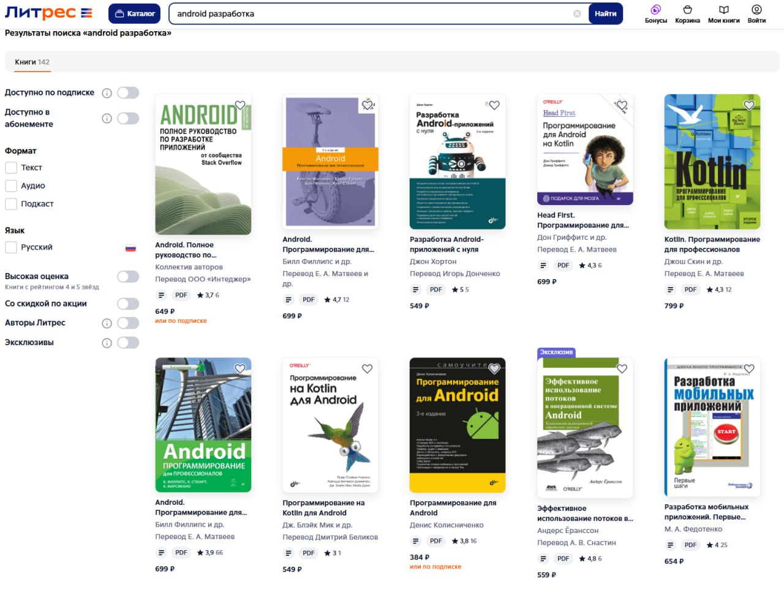Open title link Head First. Программирование для…

click(x=583, y=220)
